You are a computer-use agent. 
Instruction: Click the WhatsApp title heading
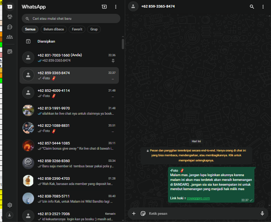coord(34,7)
